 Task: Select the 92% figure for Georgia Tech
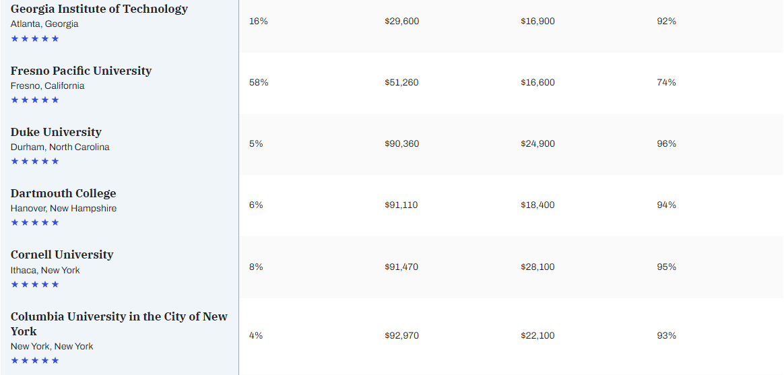pyautogui.click(x=667, y=21)
